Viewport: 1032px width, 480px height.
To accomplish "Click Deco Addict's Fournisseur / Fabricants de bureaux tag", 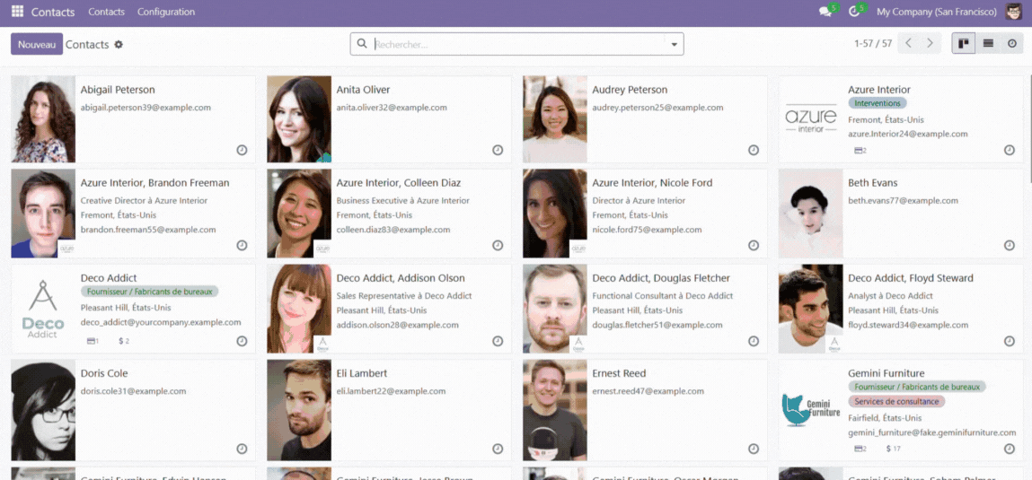I will 149,292.
